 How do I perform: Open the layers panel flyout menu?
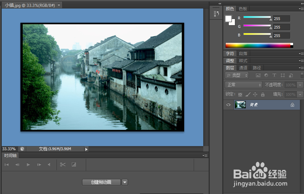301,68
